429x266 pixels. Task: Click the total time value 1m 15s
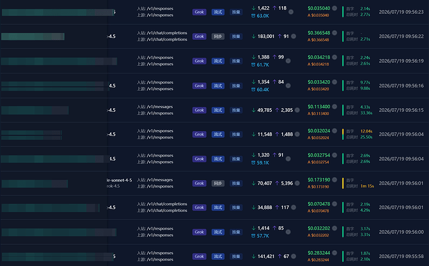pos(367,186)
